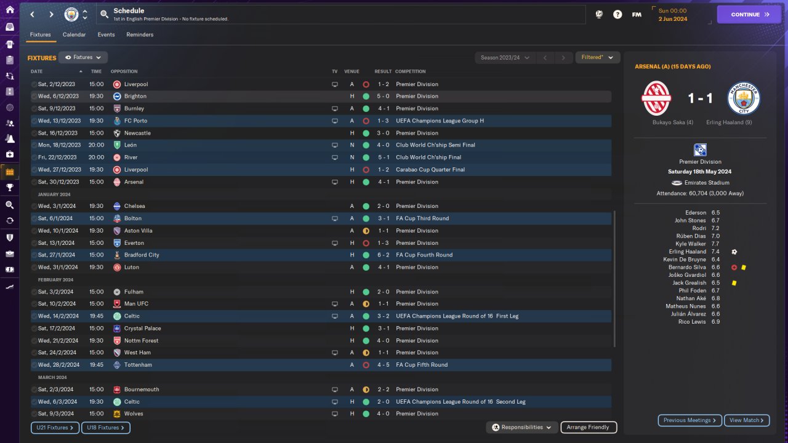
Task: Click Kyle Walker in the player ratings list
Action: pyautogui.click(x=691, y=244)
